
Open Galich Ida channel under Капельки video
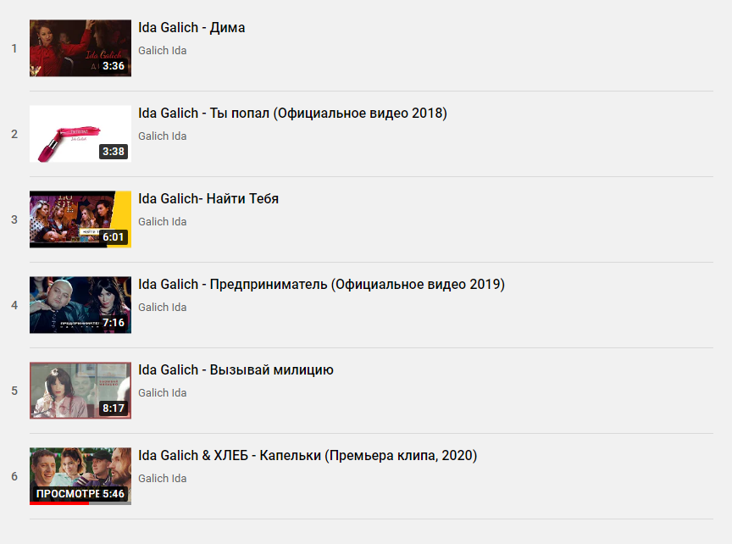tap(162, 478)
